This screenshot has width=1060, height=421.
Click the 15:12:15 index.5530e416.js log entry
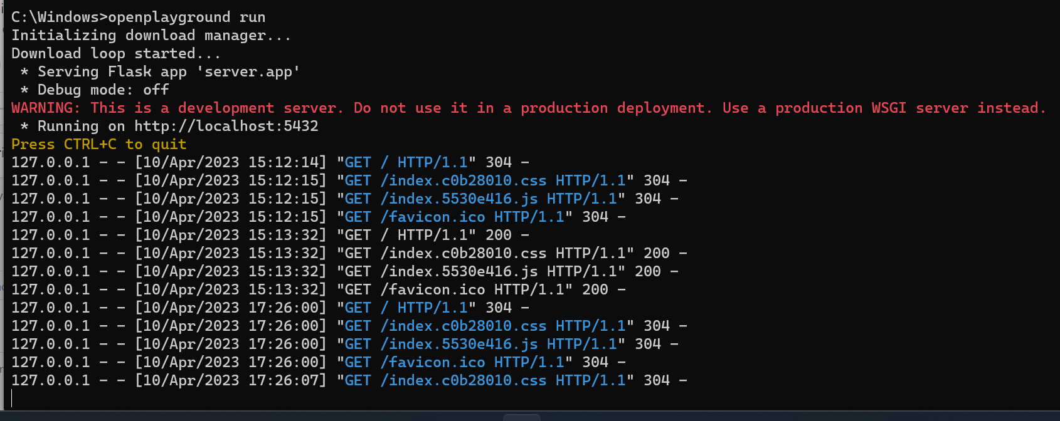point(345,199)
